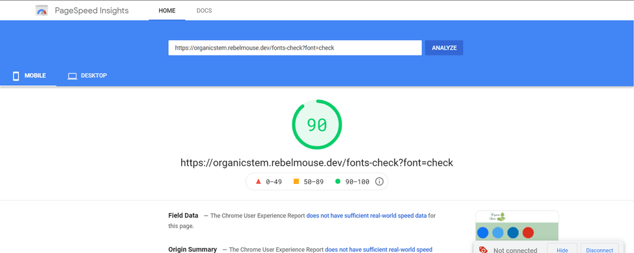
Task: Click the green circle 90–100 legend icon
Action: (338, 181)
